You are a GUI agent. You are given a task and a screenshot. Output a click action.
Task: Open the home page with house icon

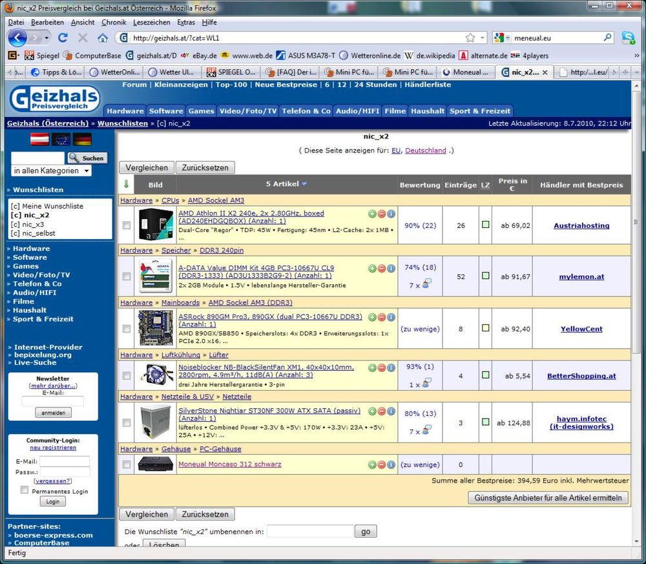pos(103,38)
